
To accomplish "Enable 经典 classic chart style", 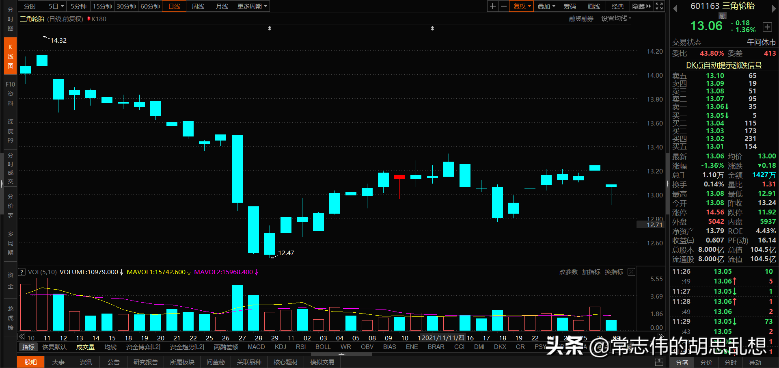I will [x=617, y=6].
